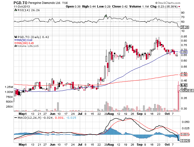Select the PGD.TO ticker title
The width and height of the screenshot is (194, 147).
point(21,2)
